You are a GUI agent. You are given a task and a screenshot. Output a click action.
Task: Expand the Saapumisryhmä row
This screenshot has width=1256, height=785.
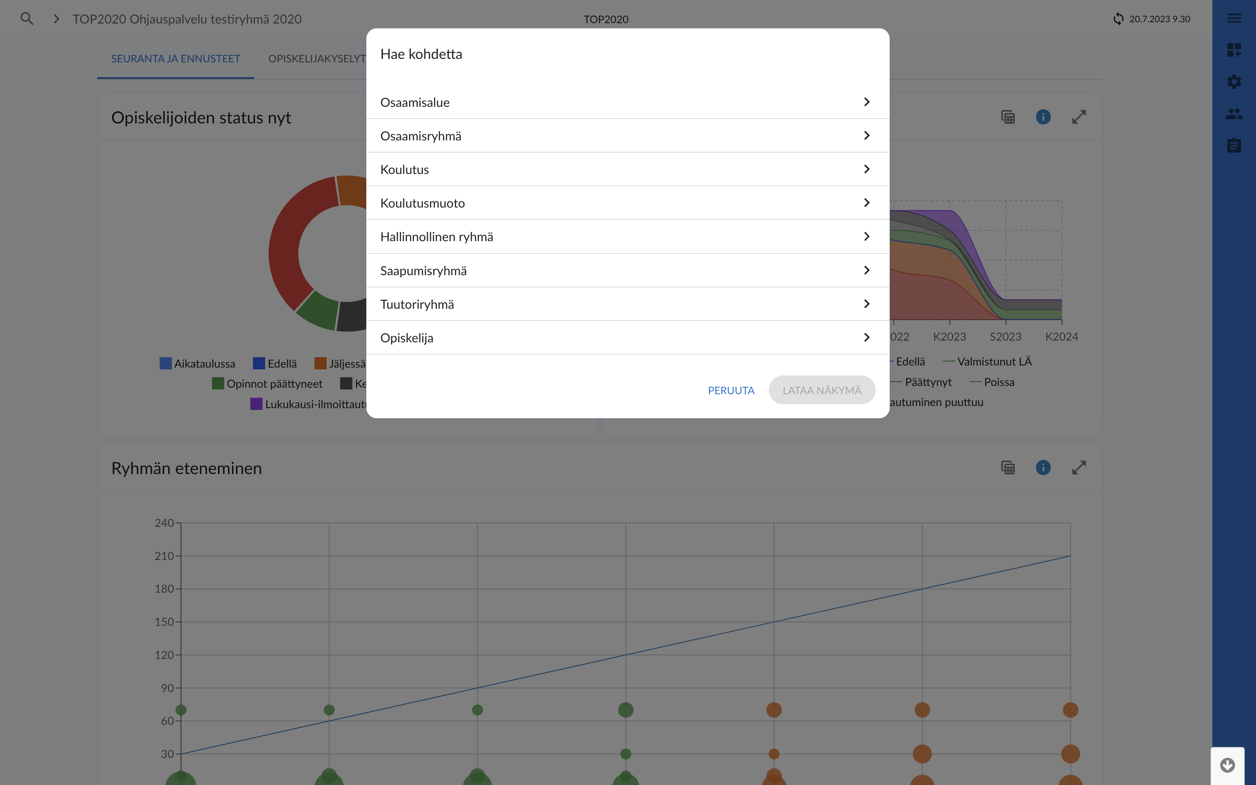coord(628,270)
